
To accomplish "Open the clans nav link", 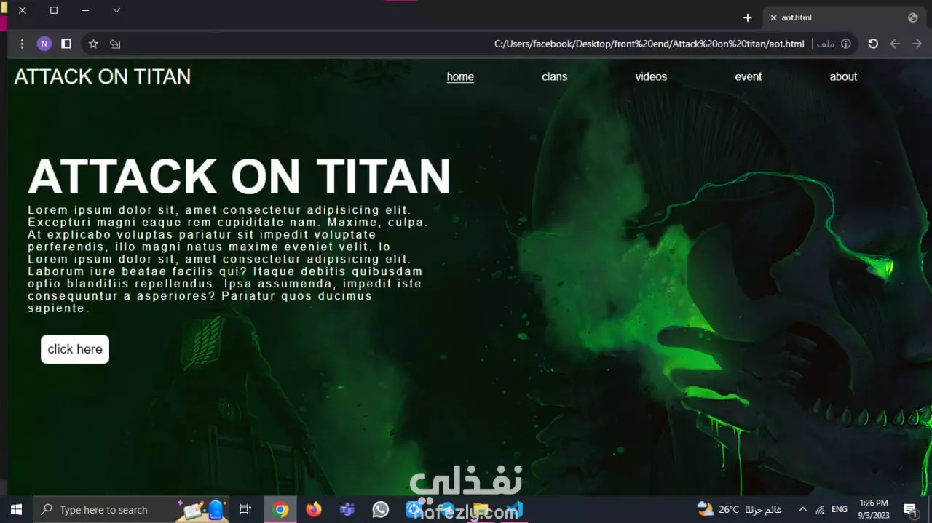I will coord(555,76).
